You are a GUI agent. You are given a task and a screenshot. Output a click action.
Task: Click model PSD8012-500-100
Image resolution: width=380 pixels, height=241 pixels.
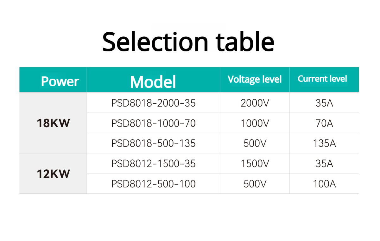[x=153, y=184]
